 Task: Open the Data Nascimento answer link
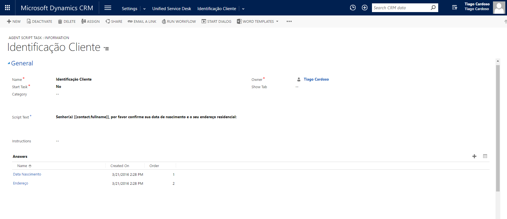pos(27,174)
